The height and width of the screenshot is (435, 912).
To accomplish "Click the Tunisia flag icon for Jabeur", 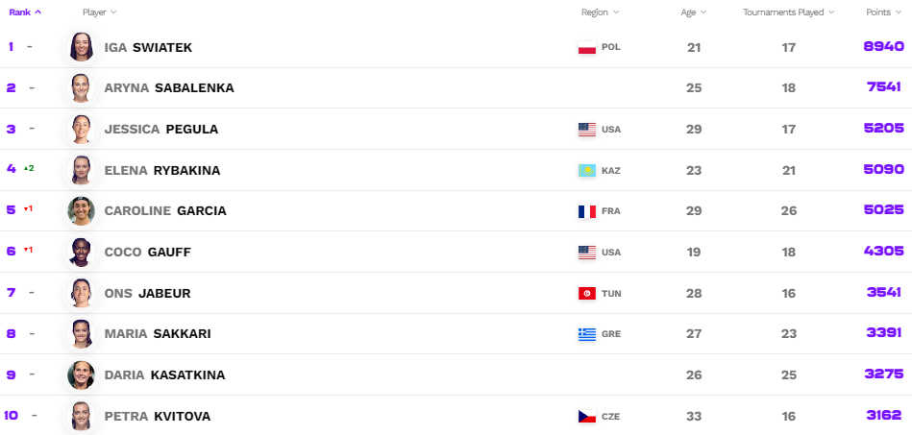I will 586,293.
